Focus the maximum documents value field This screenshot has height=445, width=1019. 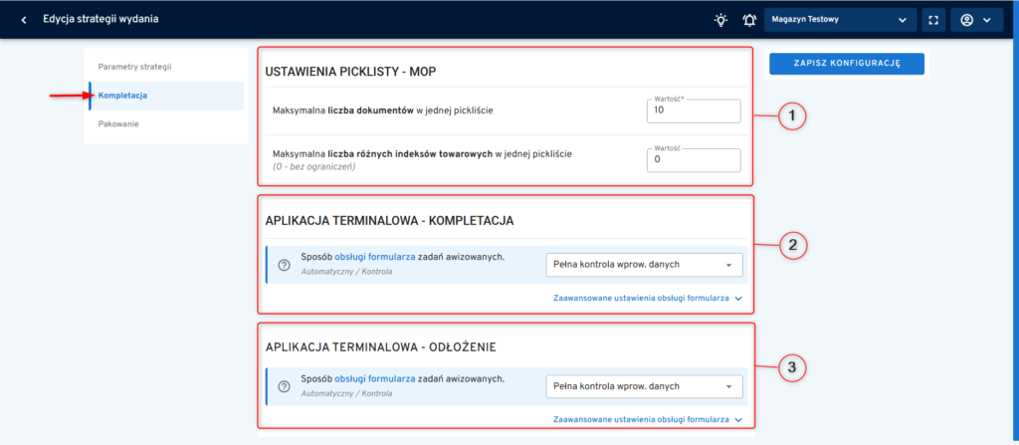(x=693, y=111)
